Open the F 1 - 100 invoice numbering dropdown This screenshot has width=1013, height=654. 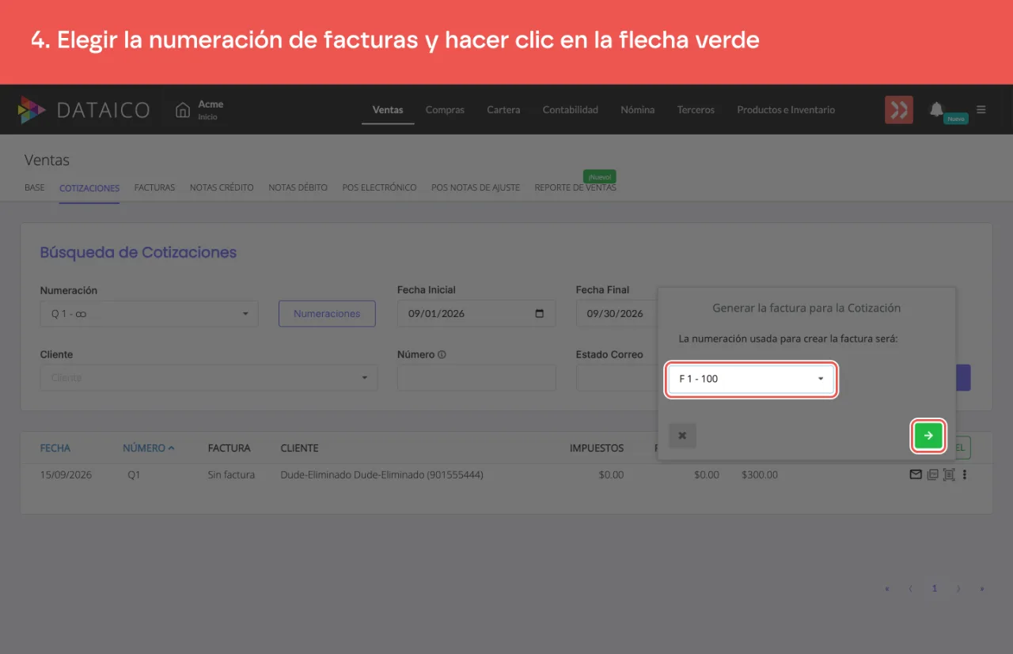pyautogui.click(x=751, y=379)
